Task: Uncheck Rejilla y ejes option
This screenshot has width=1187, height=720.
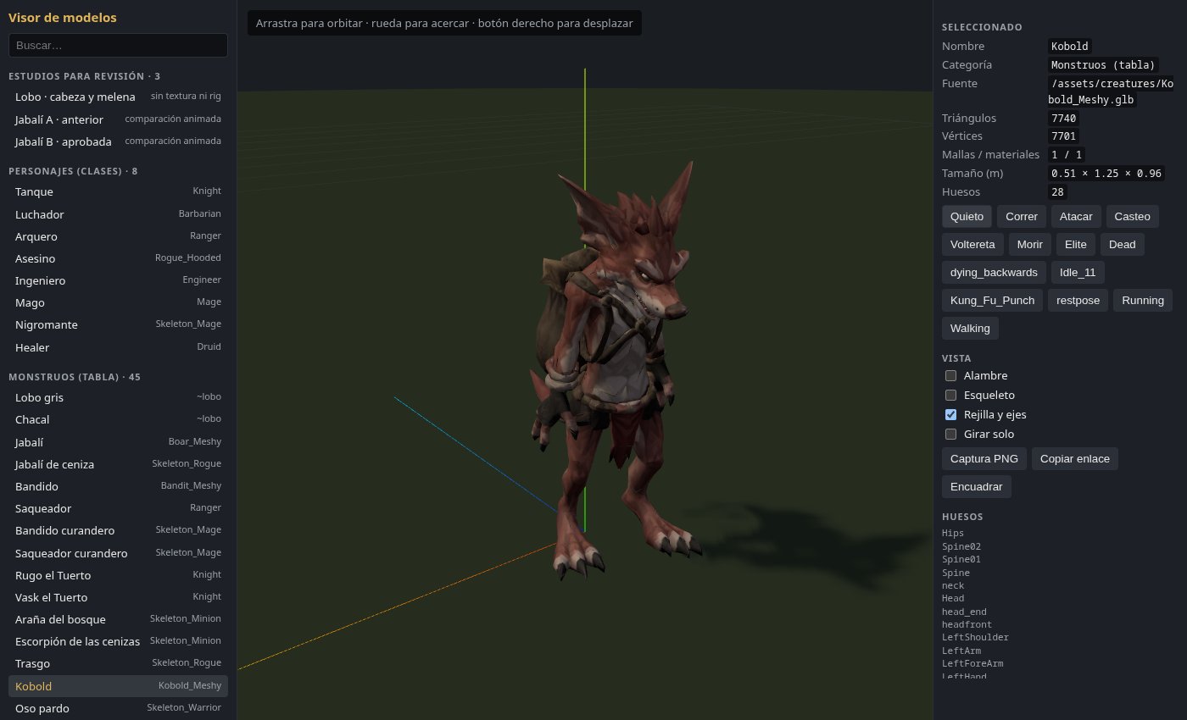Action: pyautogui.click(x=951, y=414)
